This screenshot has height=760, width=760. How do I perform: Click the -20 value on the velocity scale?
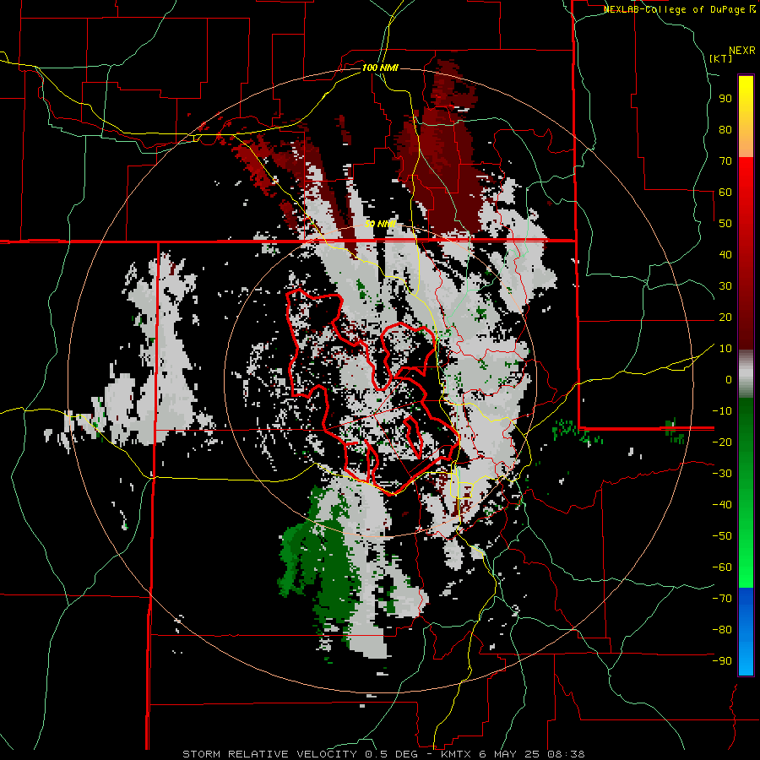pyautogui.click(x=722, y=442)
